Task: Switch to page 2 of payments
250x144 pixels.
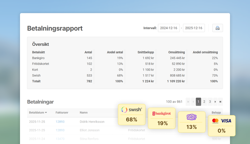Action: point(204,102)
